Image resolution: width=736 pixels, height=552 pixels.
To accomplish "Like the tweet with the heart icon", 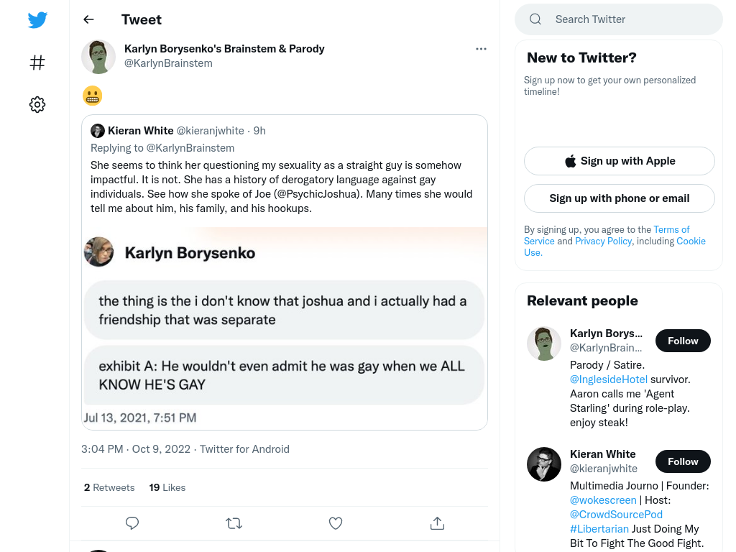I will tap(336, 523).
